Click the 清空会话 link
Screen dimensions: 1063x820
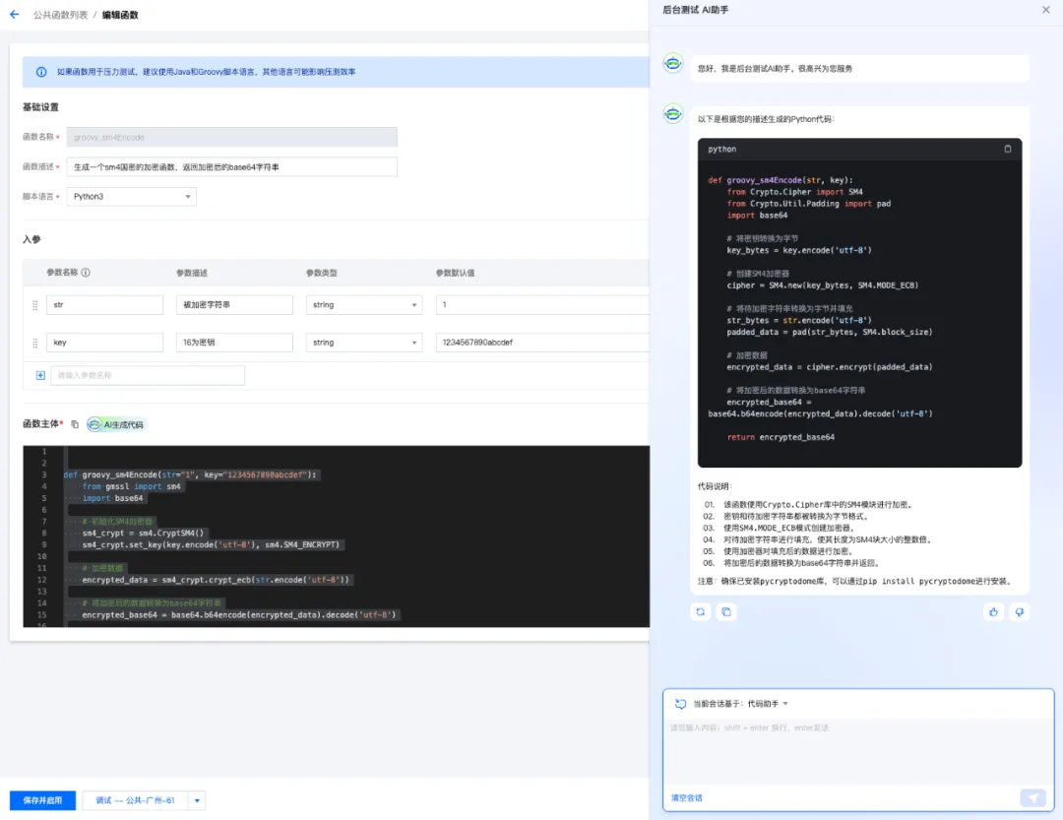pos(687,798)
